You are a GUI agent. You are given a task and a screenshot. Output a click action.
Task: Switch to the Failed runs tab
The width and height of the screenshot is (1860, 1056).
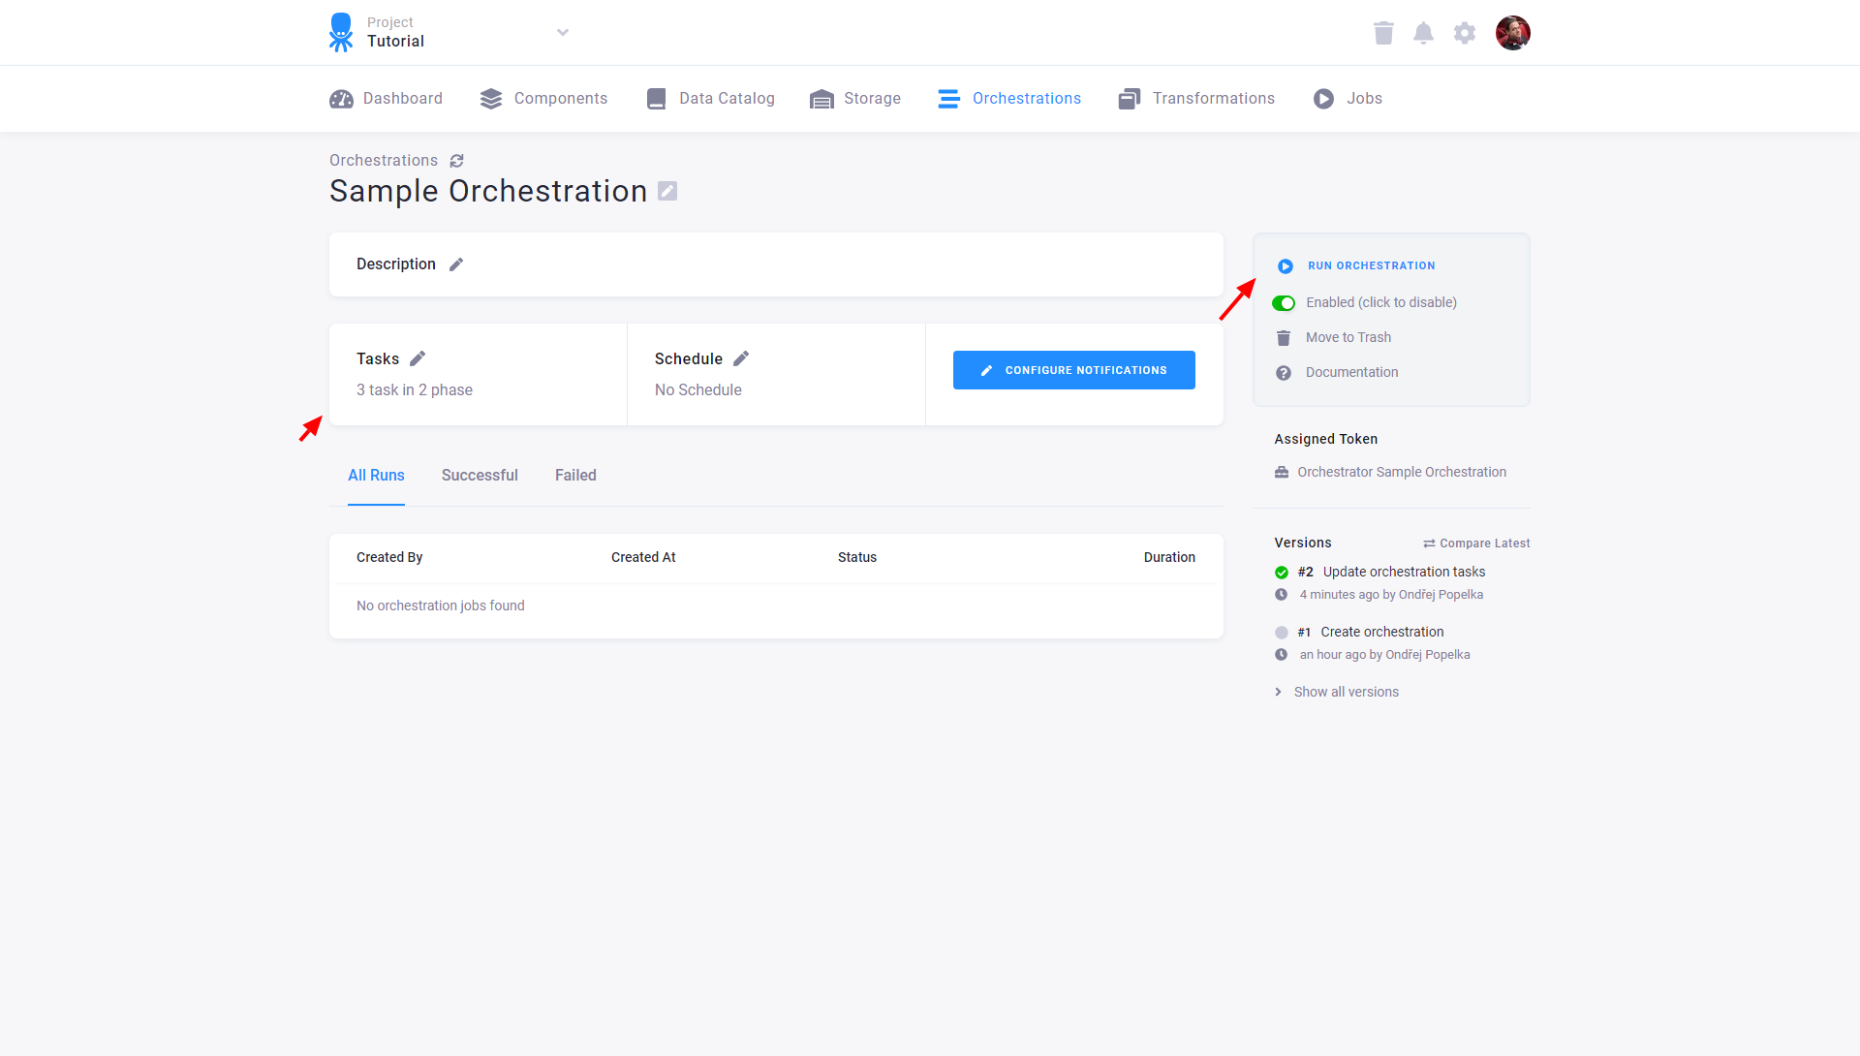pos(574,475)
